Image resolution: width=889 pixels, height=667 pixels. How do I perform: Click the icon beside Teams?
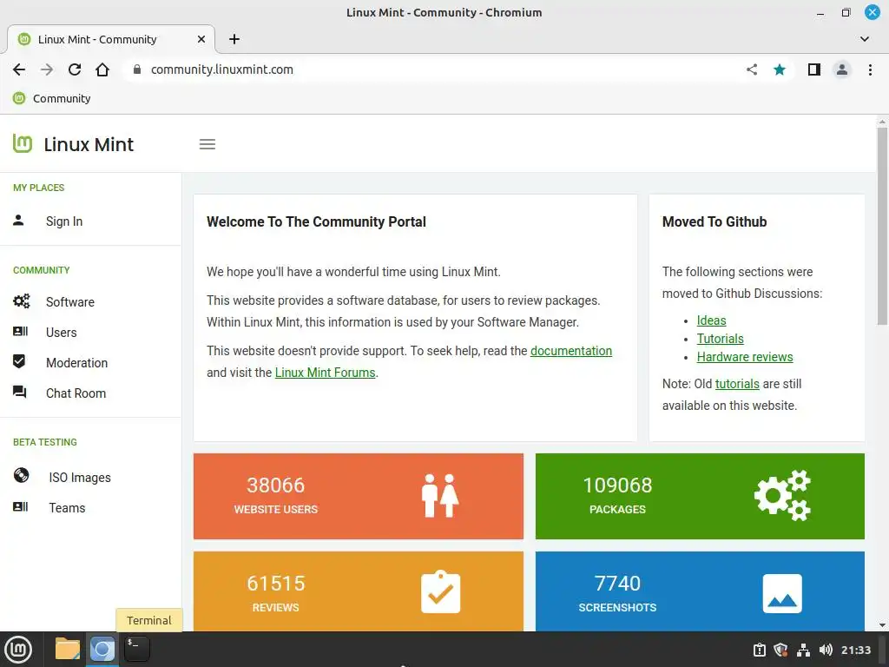coord(21,506)
